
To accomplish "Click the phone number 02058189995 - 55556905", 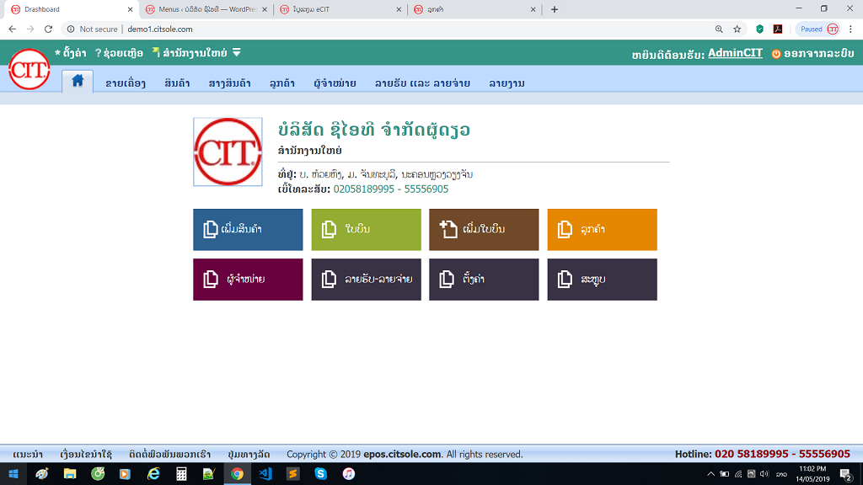I will 391,189.
